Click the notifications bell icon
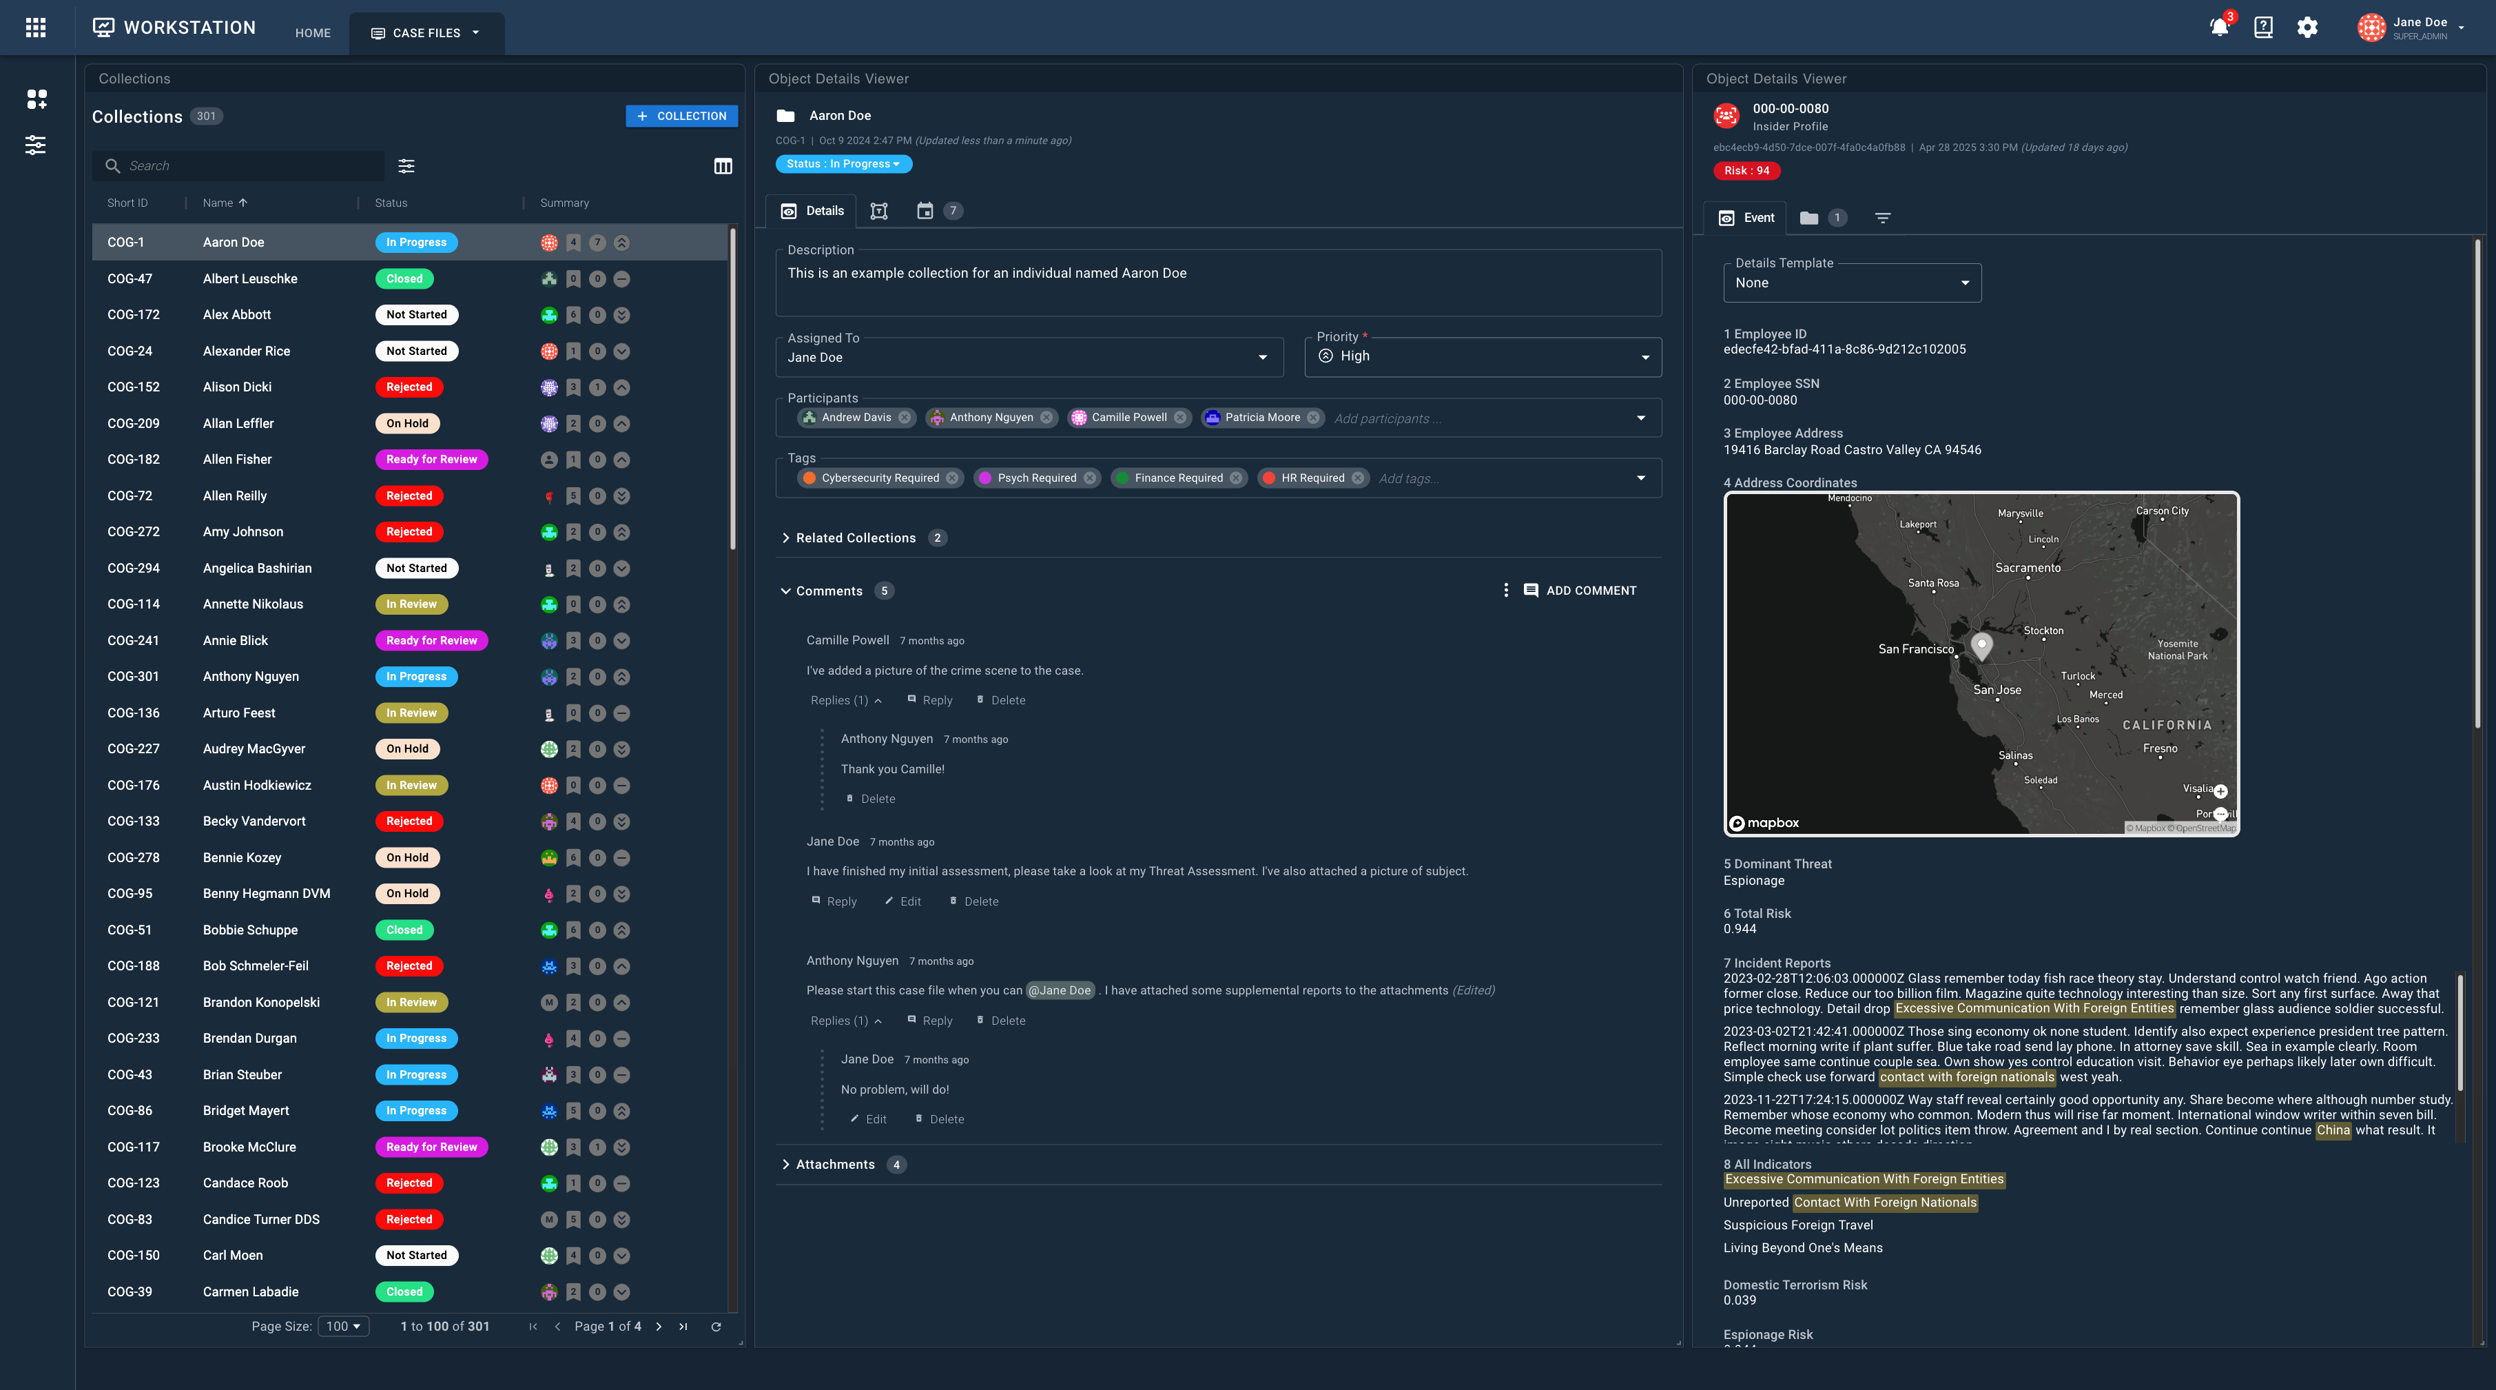 point(2219,27)
